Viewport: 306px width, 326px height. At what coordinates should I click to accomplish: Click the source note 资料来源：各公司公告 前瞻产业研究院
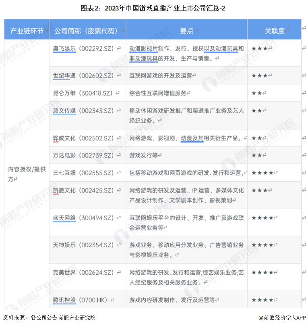(x=49, y=318)
